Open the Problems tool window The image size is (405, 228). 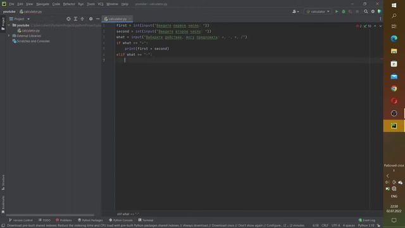[x=63, y=220]
